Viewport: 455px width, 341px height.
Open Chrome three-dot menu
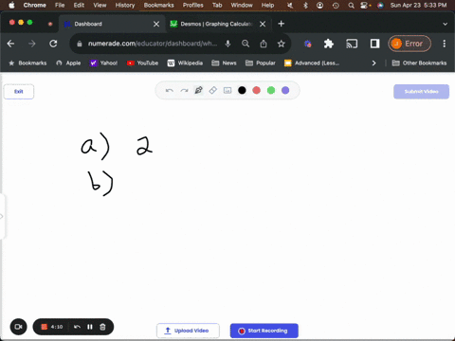[445, 44]
